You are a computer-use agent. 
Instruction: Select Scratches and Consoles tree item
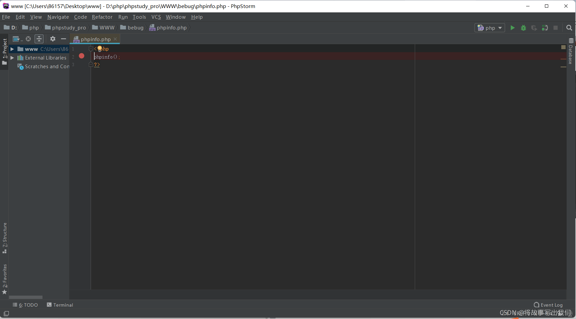click(43, 67)
